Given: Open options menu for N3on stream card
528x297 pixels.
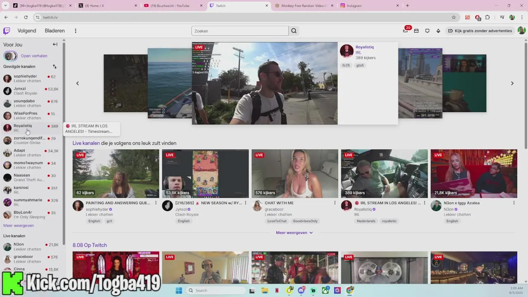Looking at the screenshot, I should pyautogui.click(x=514, y=203).
